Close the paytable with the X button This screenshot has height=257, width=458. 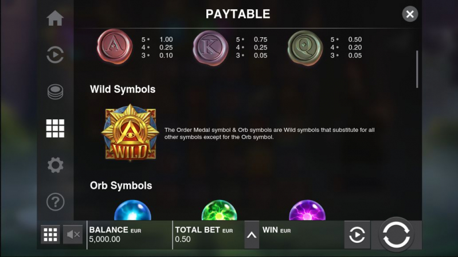coord(410,14)
